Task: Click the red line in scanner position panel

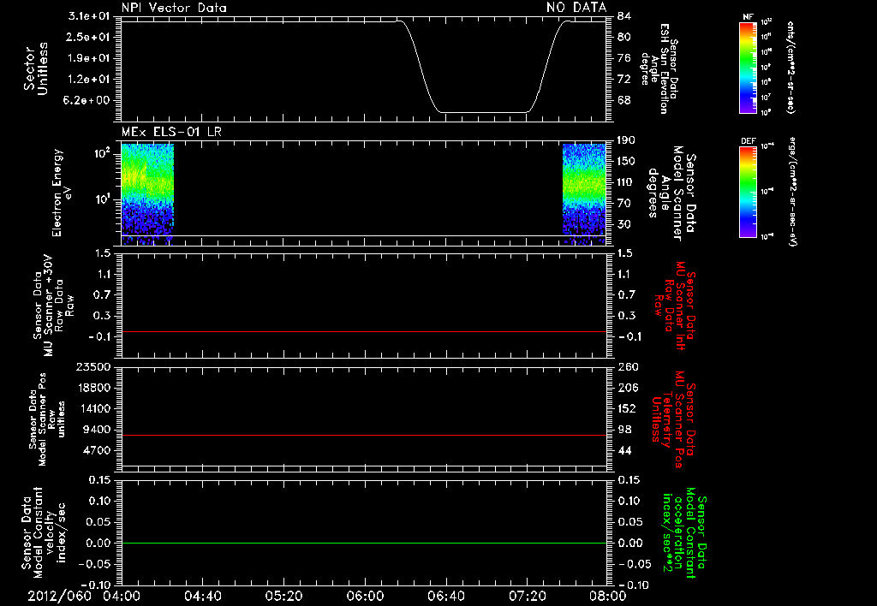Action: coord(363,435)
